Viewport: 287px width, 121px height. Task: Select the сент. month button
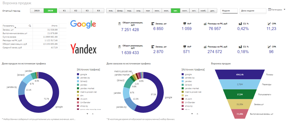185,11
